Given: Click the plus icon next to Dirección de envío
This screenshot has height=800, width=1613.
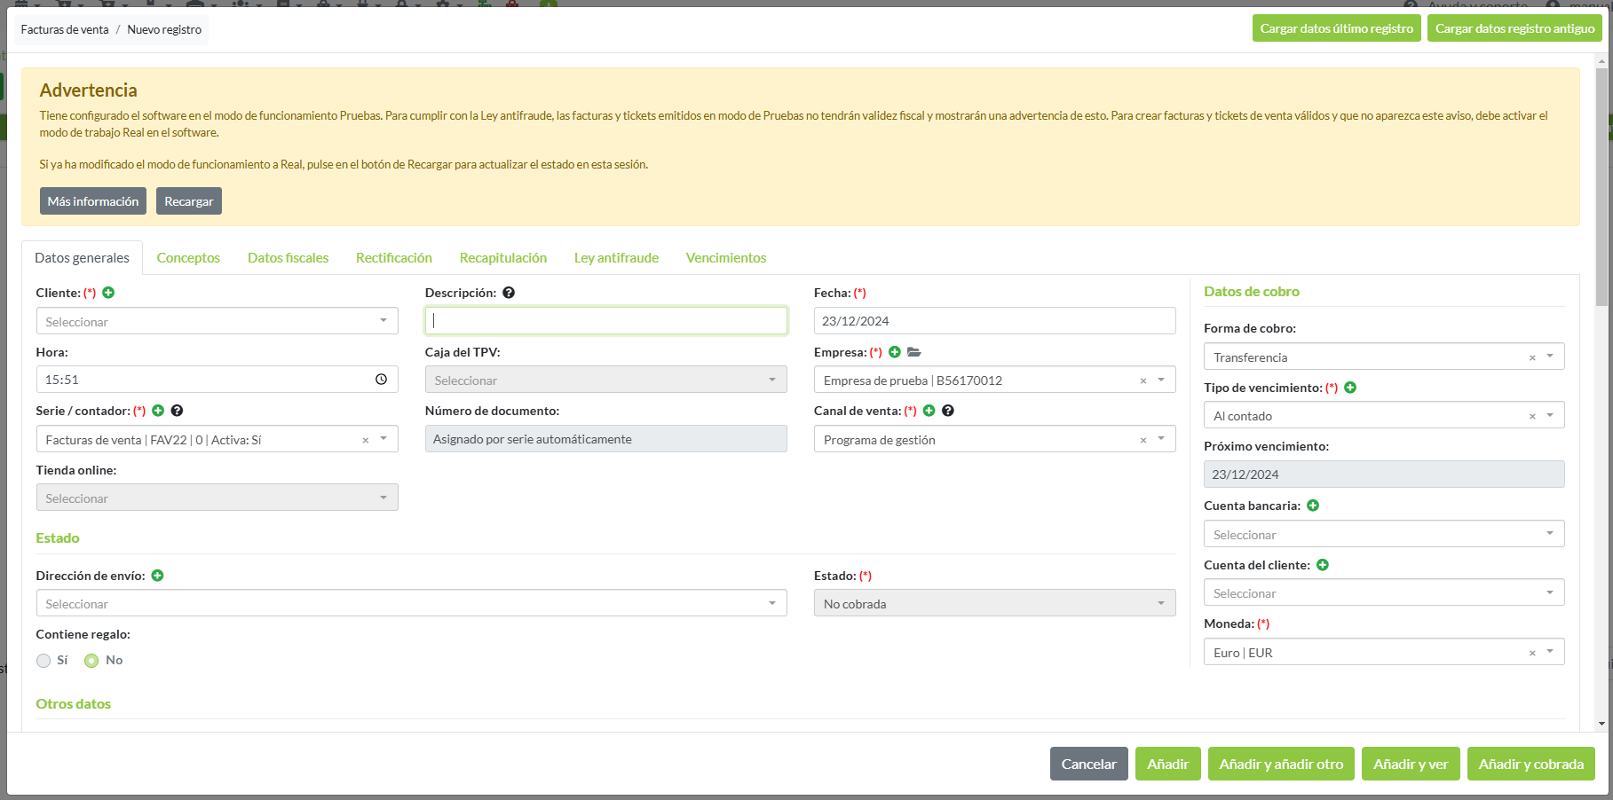Looking at the screenshot, I should coord(157,576).
